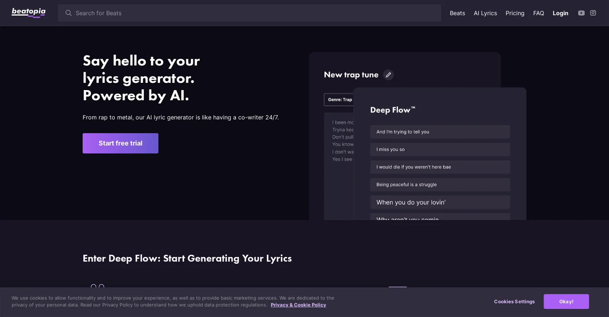This screenshot has width=609, height=317.
Task: Click the search magnifier icon
Action: click(x=69, y=13)
